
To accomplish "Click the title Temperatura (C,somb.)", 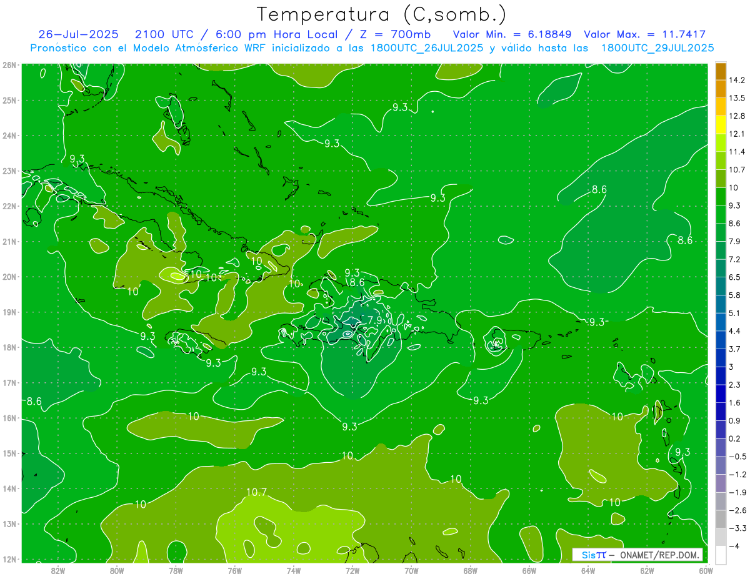I will tap(382, 14).
